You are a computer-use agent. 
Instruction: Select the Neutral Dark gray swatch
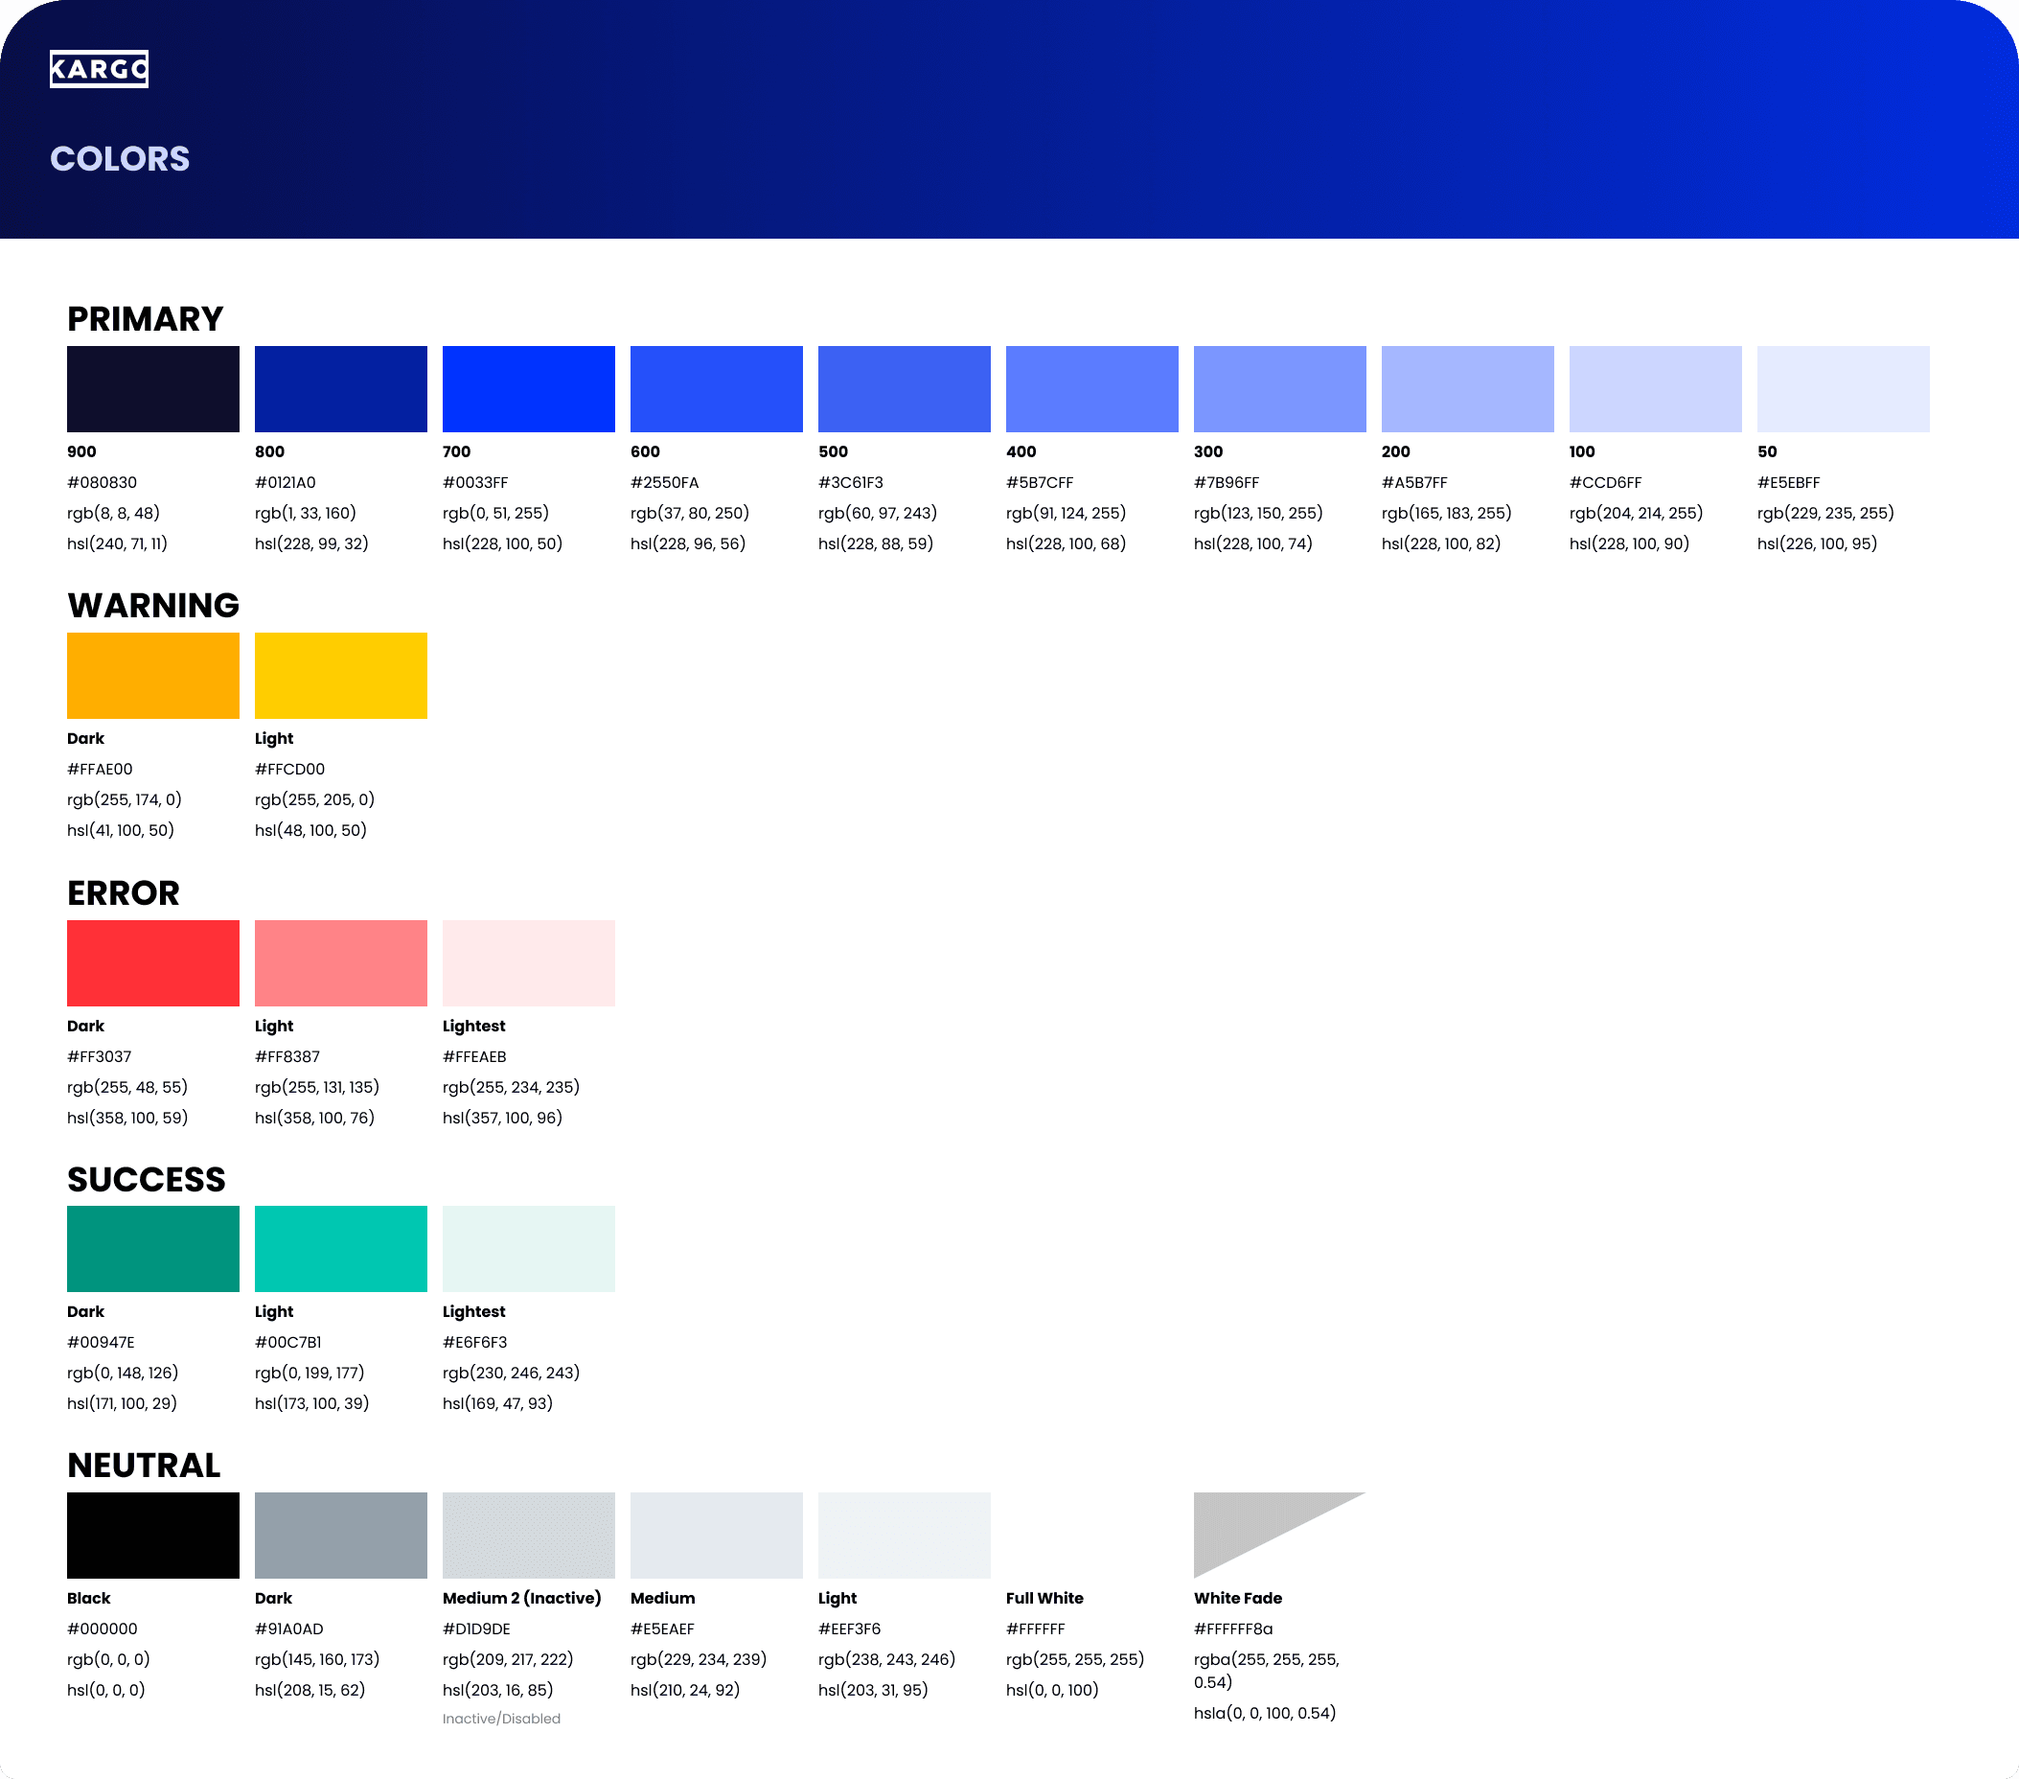(x=341, y=1534)
